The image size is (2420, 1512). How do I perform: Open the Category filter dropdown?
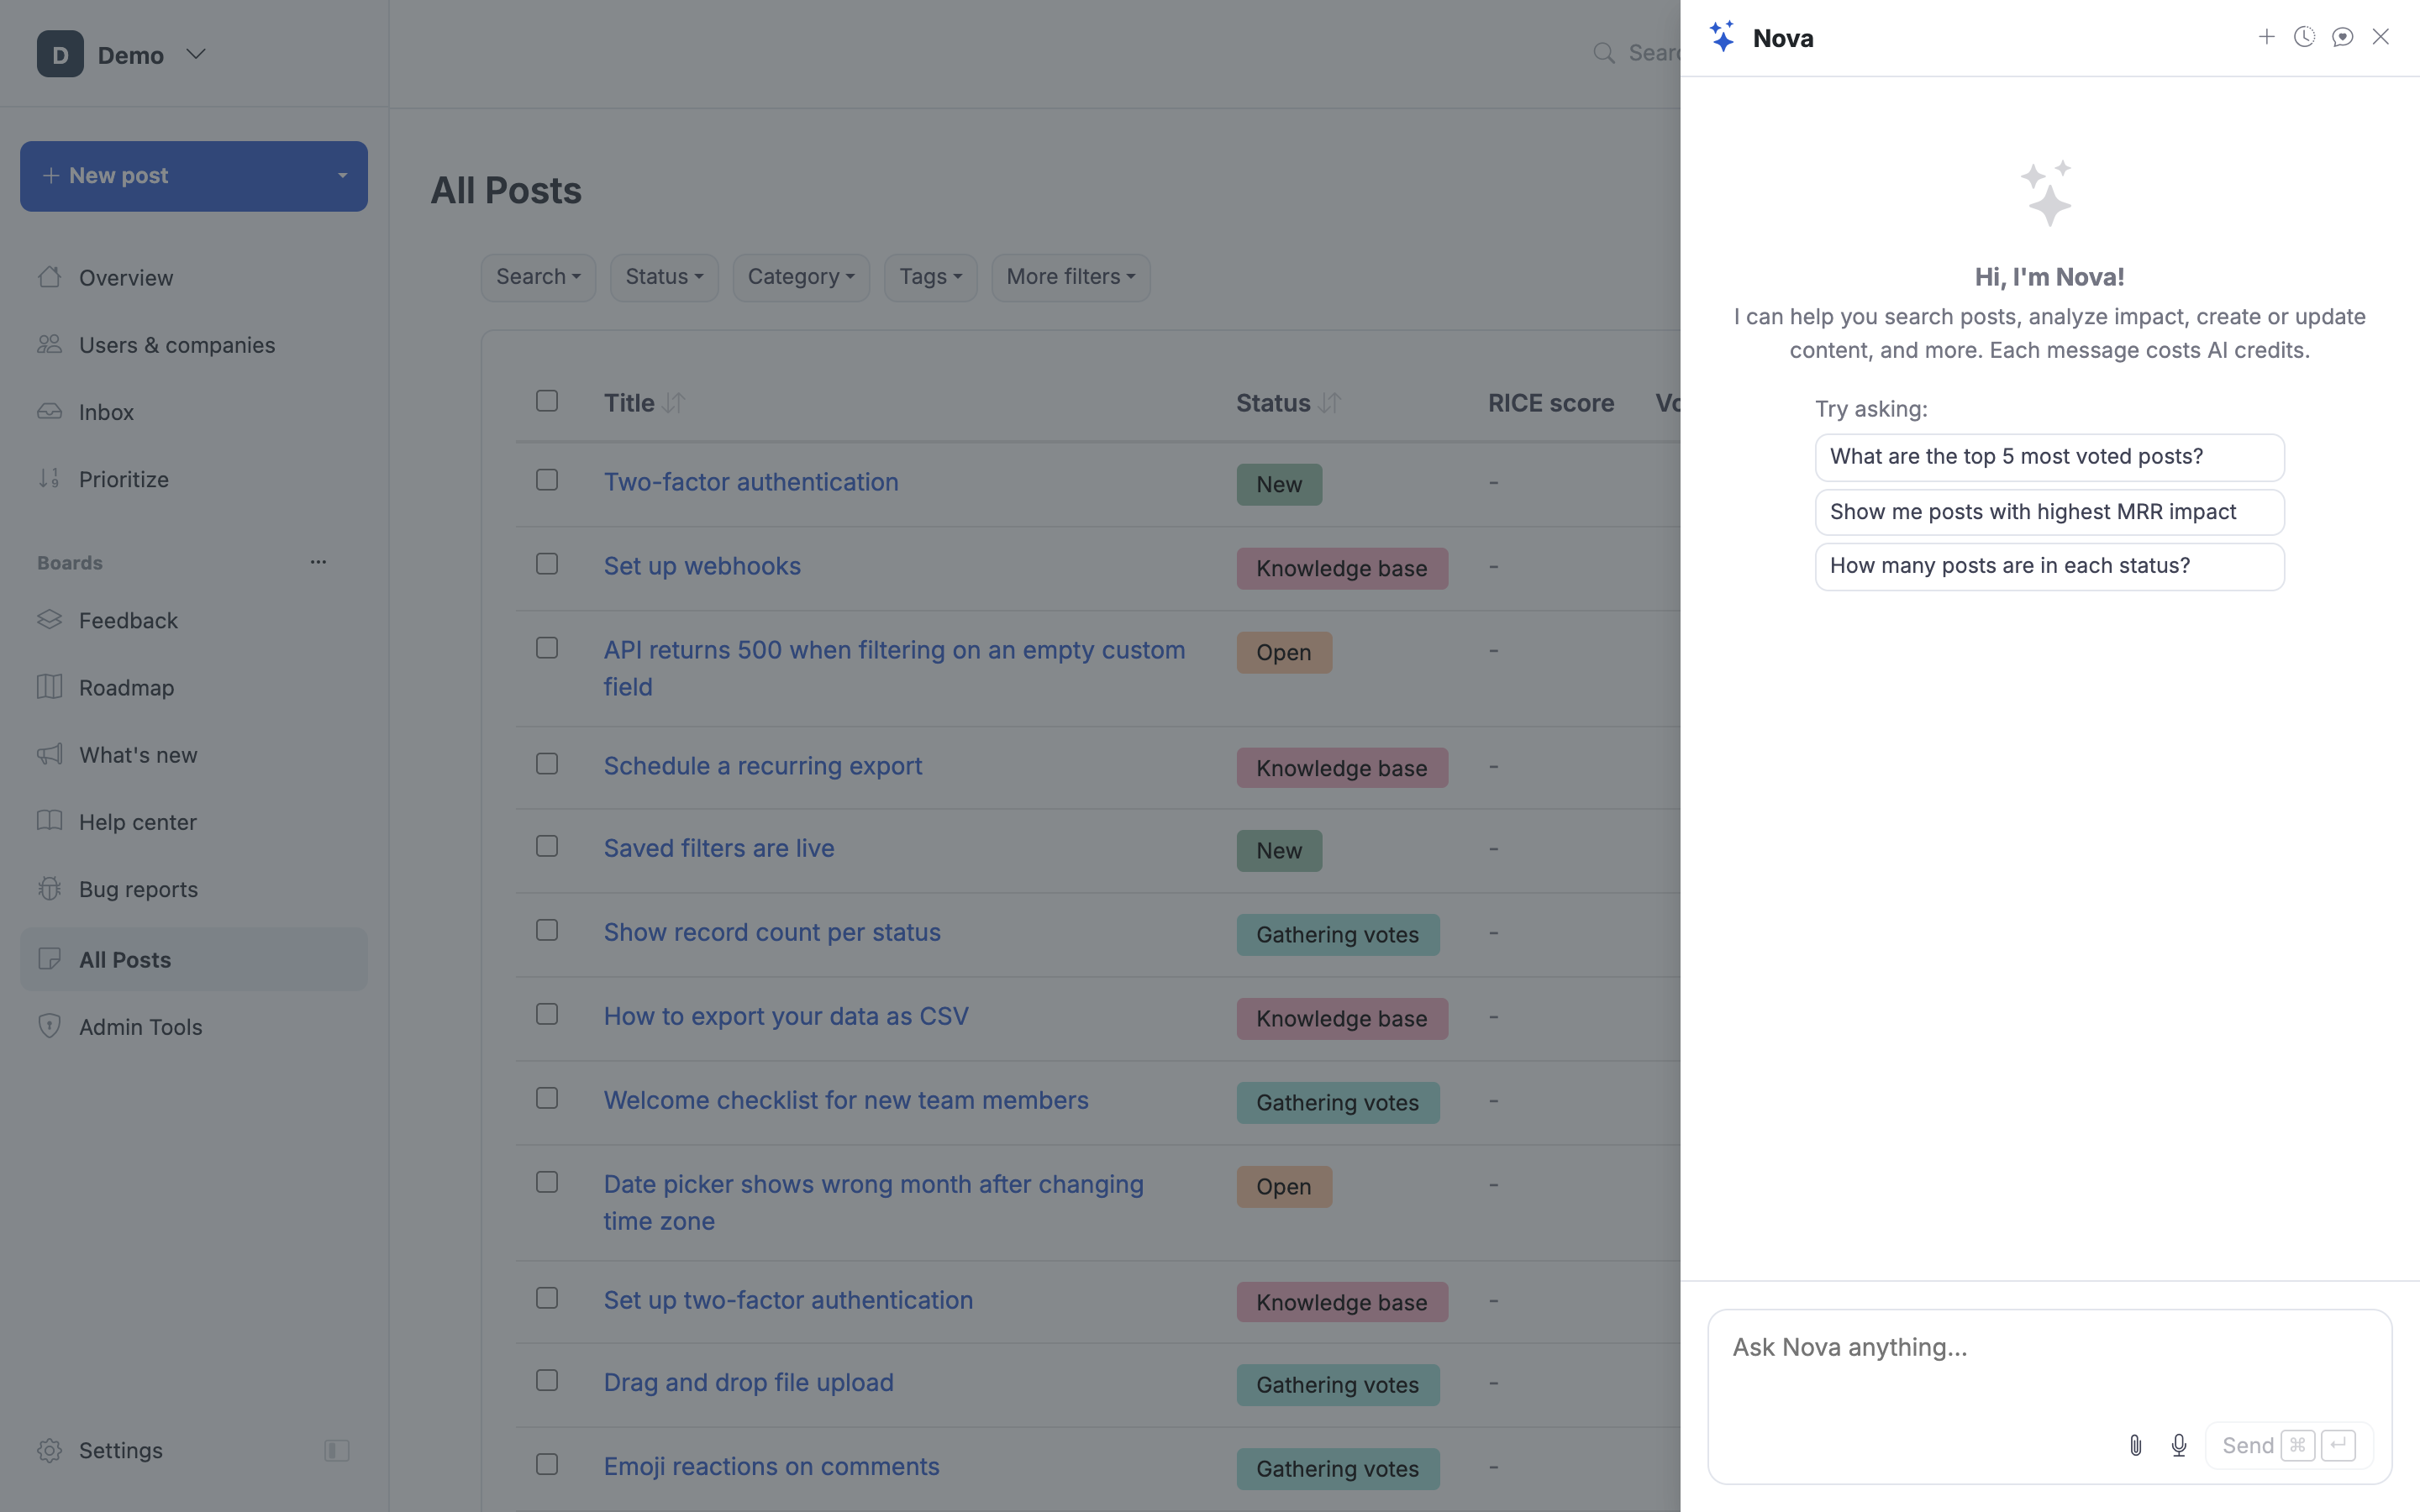[x=801, y=277]
